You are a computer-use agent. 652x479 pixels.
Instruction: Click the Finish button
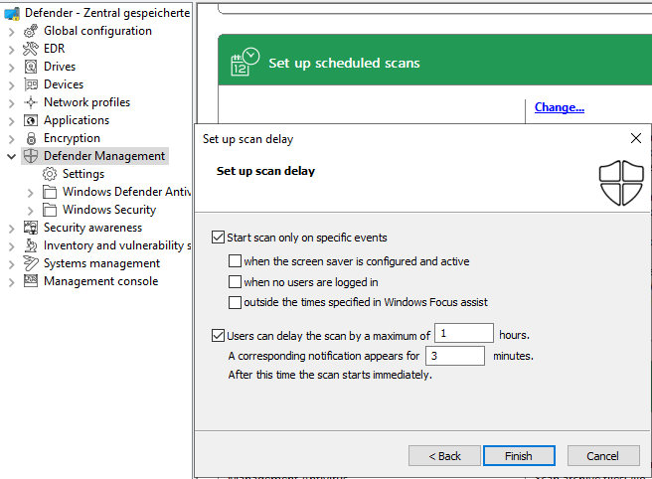pyautogui.click(x=519, y=456)
